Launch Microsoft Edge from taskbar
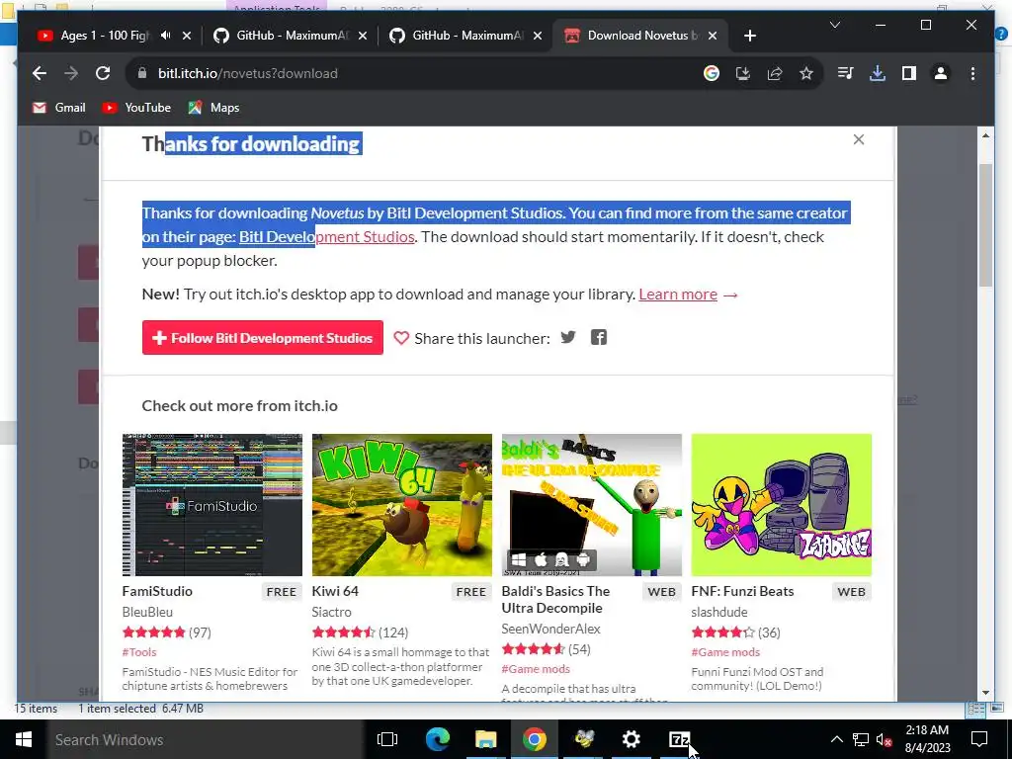 point(437,739)
